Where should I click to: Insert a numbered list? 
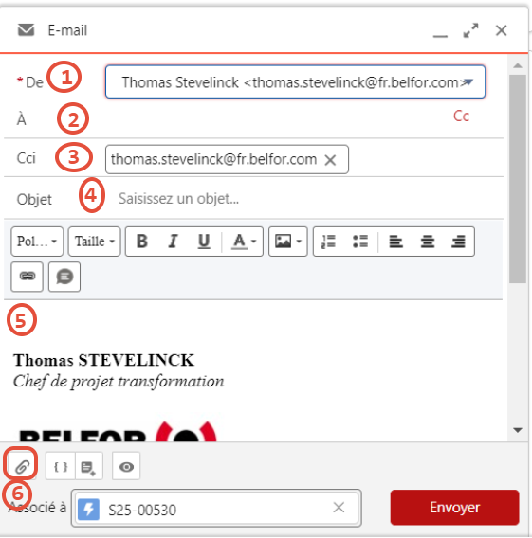pyautogui.click(x=329, y=242)
